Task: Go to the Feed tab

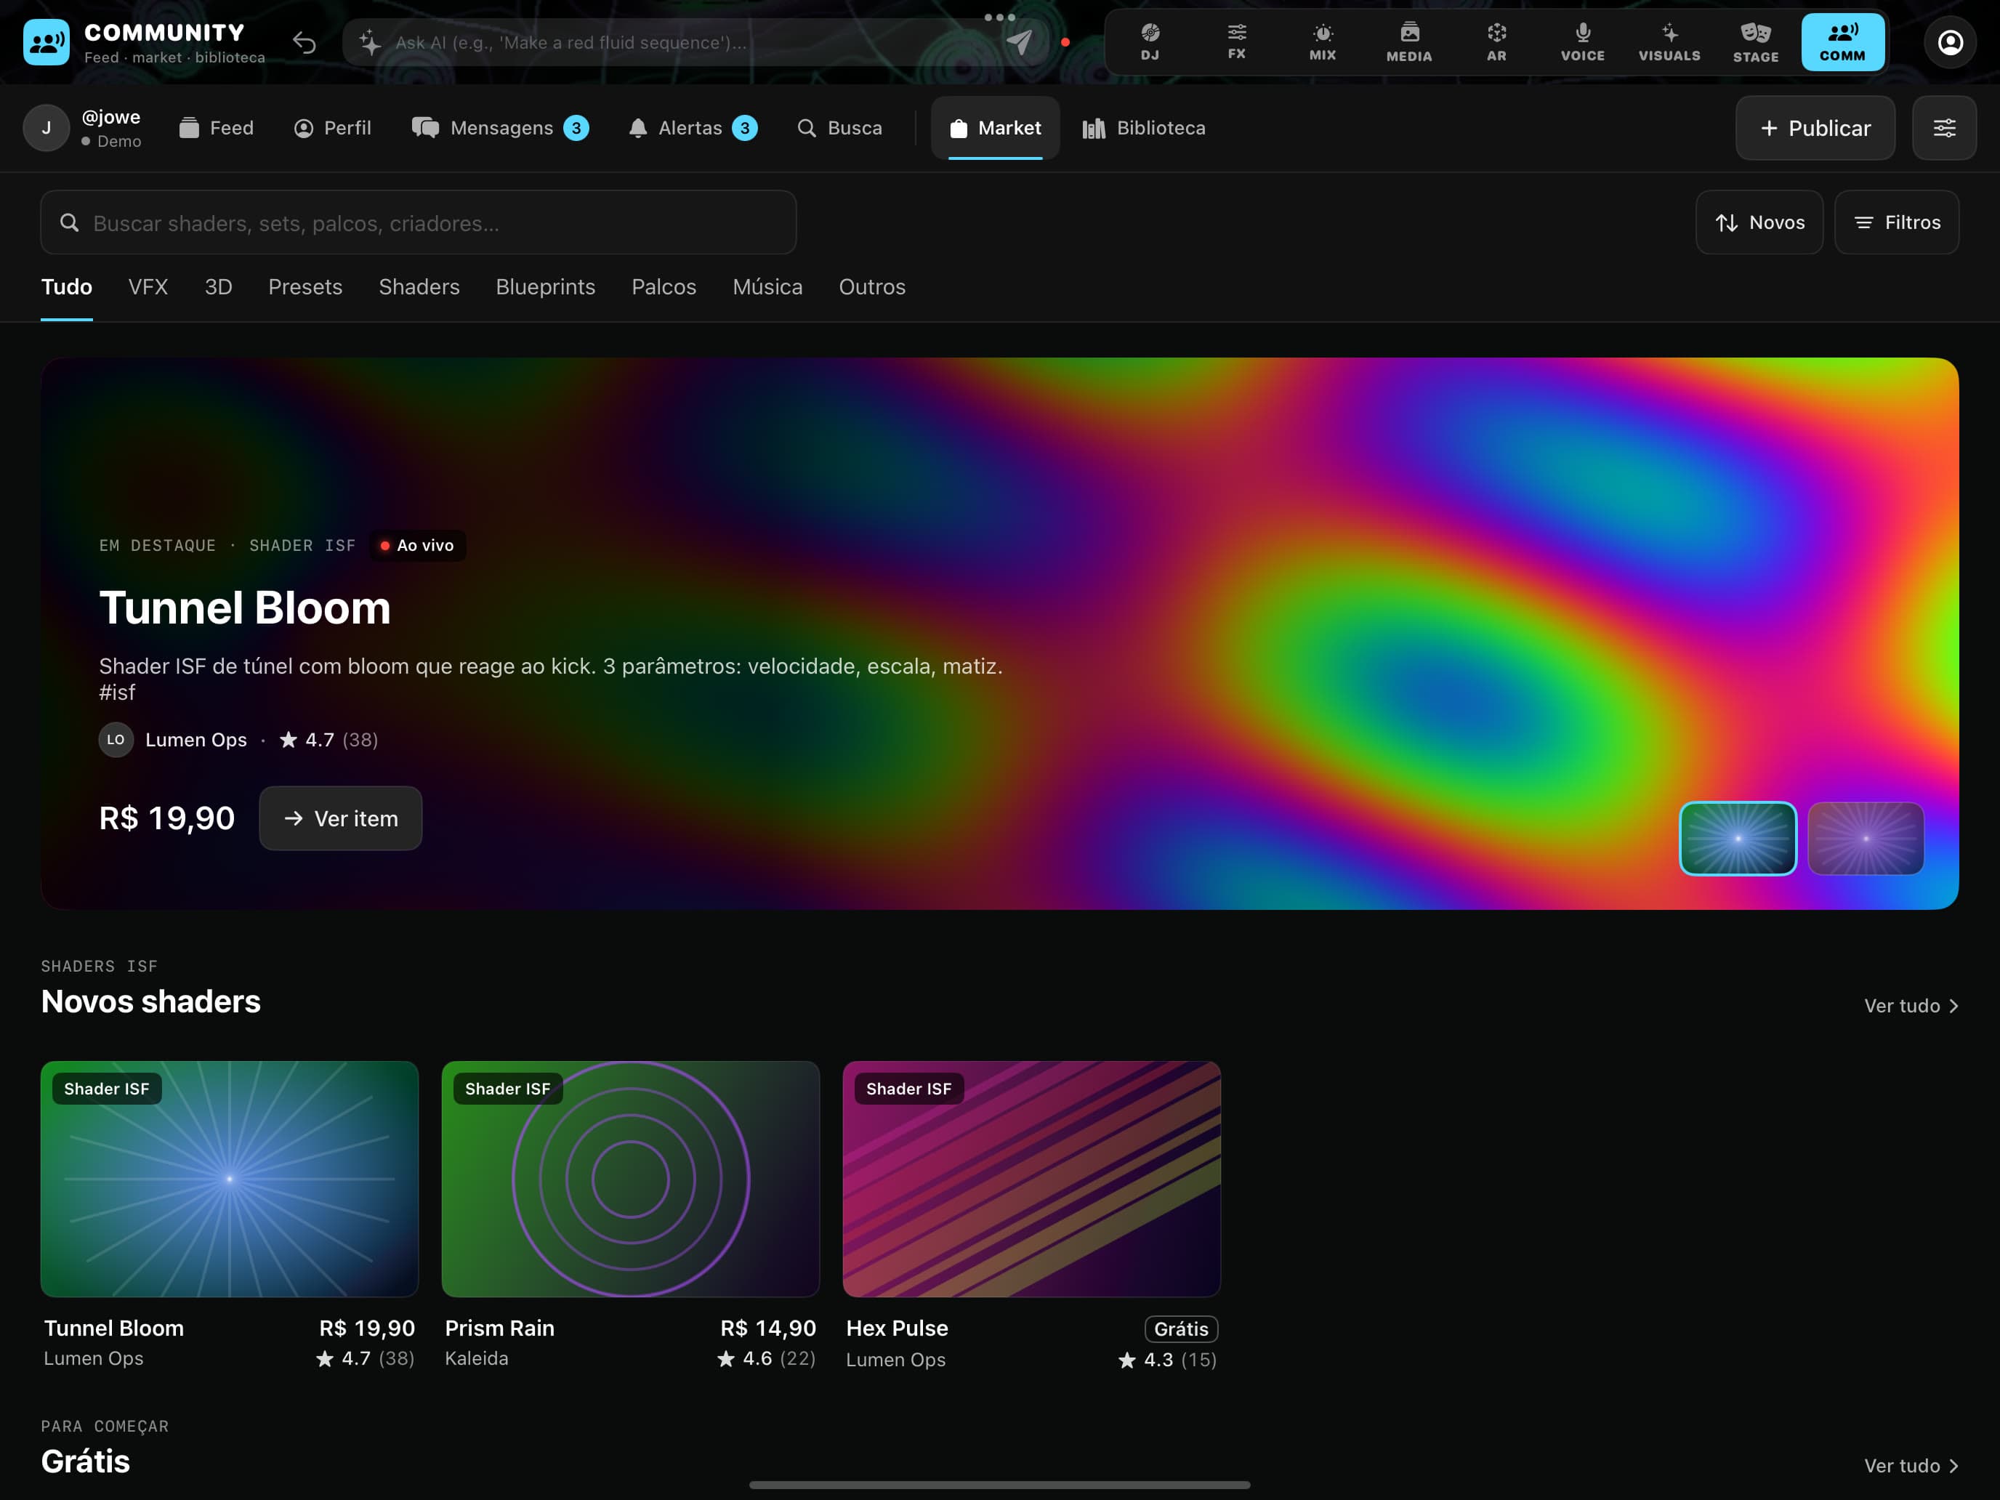Action: point(216,127)
